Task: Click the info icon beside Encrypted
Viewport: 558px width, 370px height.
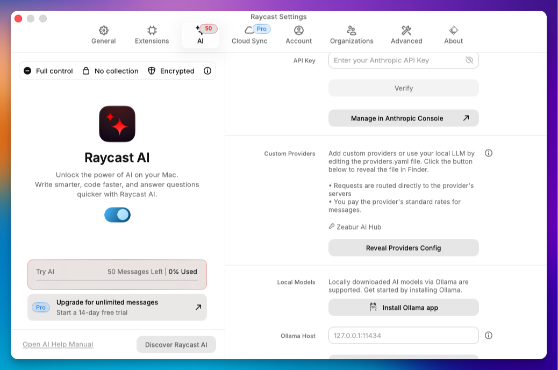Action: point(208,71)
